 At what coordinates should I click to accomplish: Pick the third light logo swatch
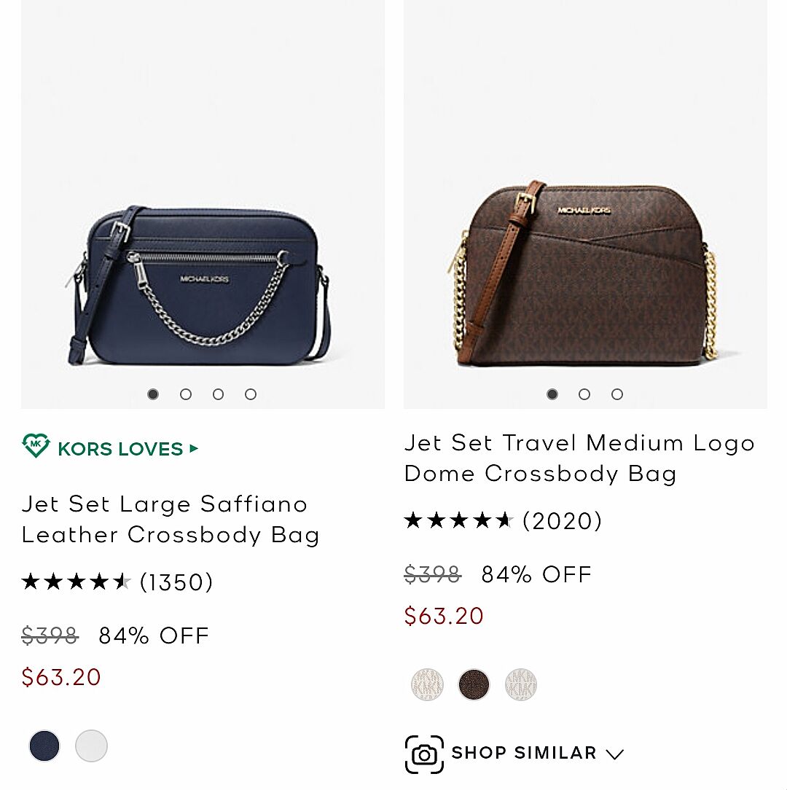(x=521, y=684)
